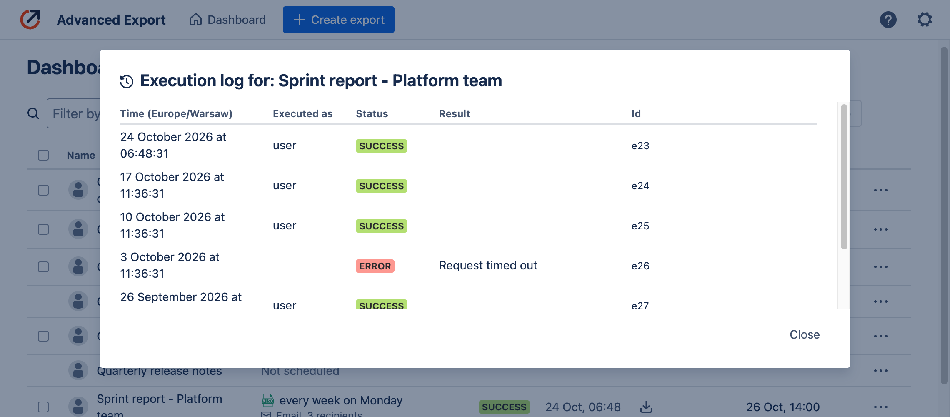Screen dimensions: 950x417
Task: Click the execution log history clock icon
Action: 127,81
